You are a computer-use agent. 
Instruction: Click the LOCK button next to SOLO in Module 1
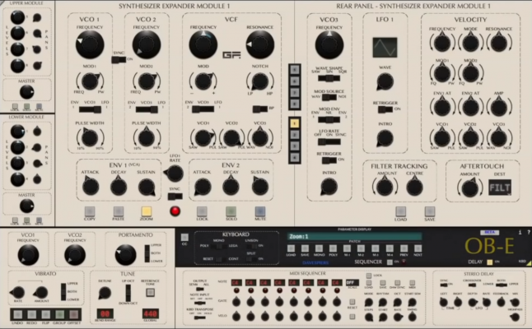(202, 211)
